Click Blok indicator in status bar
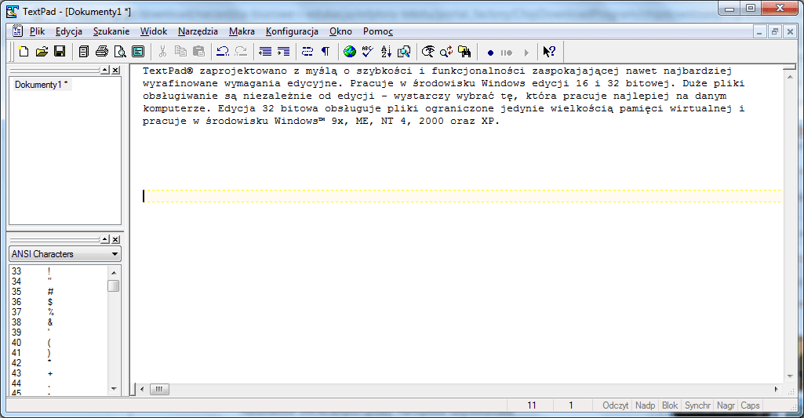Image resolution: width=804 pixels, height=418 pixels. coord(670,405)
